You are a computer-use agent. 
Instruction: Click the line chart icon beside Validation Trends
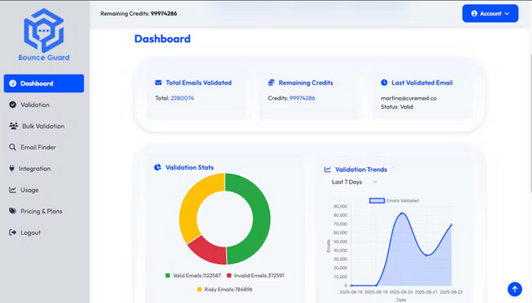coord(328,169)
